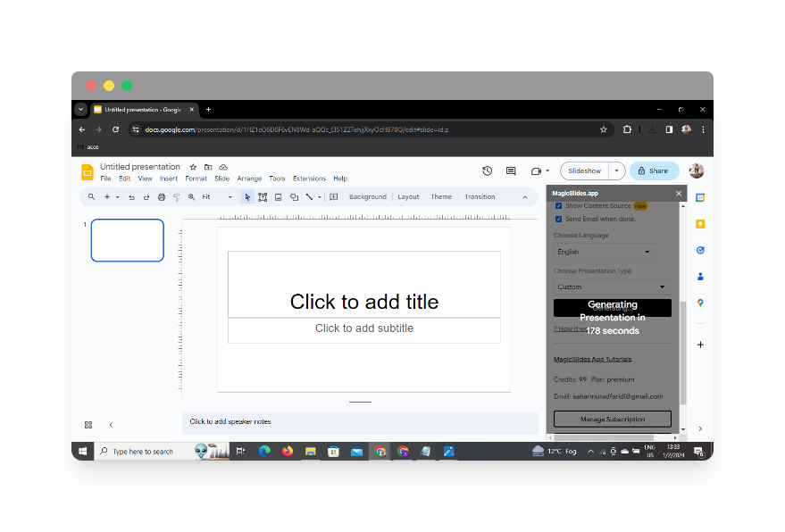The width and height of the screenshot is (785, 532).
Task: Open the Format menu
Action: pyautogui.click(x=196, y=179)
